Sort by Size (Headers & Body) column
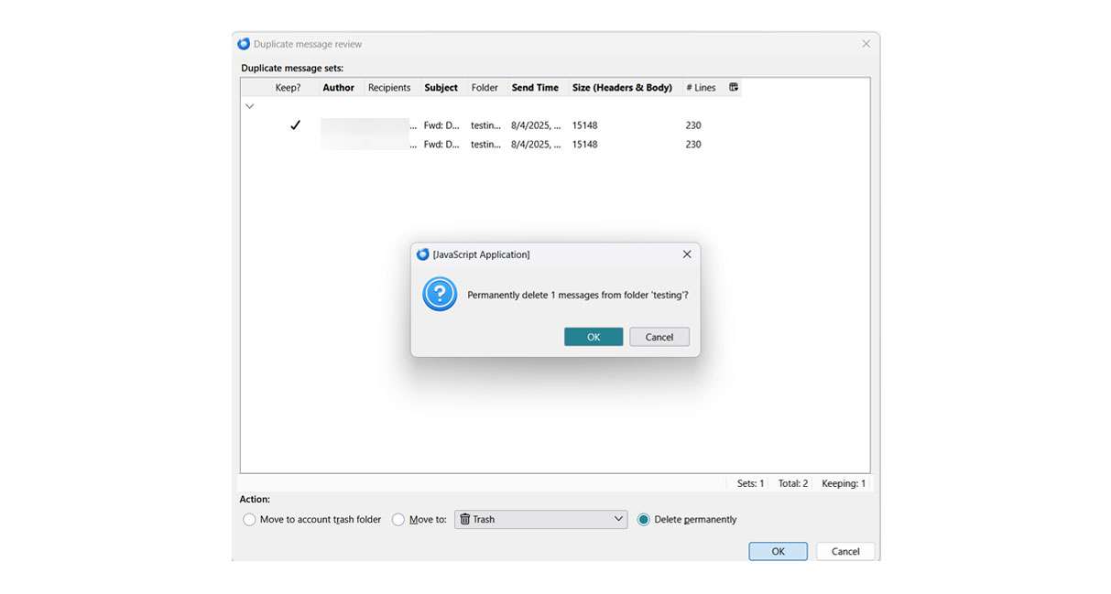The width and height of the screenshot is (1111, 594). point(622,88)
